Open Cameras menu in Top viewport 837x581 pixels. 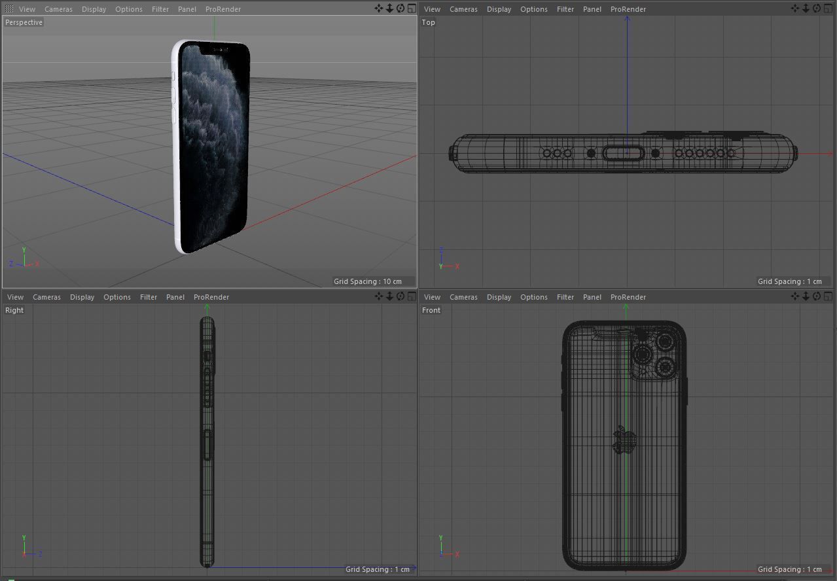pyautogui.click(x=463, y=9)
